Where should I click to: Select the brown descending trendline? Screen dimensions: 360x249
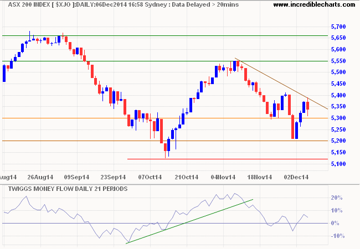[281, 84]
